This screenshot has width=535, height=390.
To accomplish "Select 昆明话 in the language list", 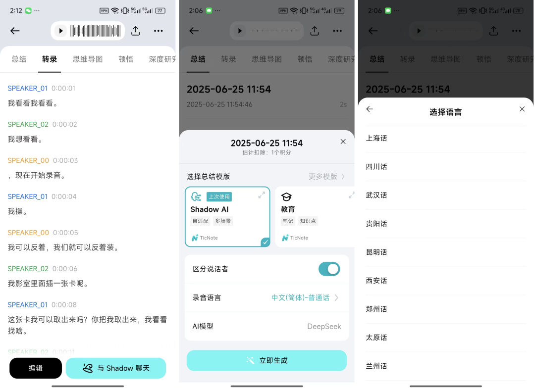I will coord(446,252).
